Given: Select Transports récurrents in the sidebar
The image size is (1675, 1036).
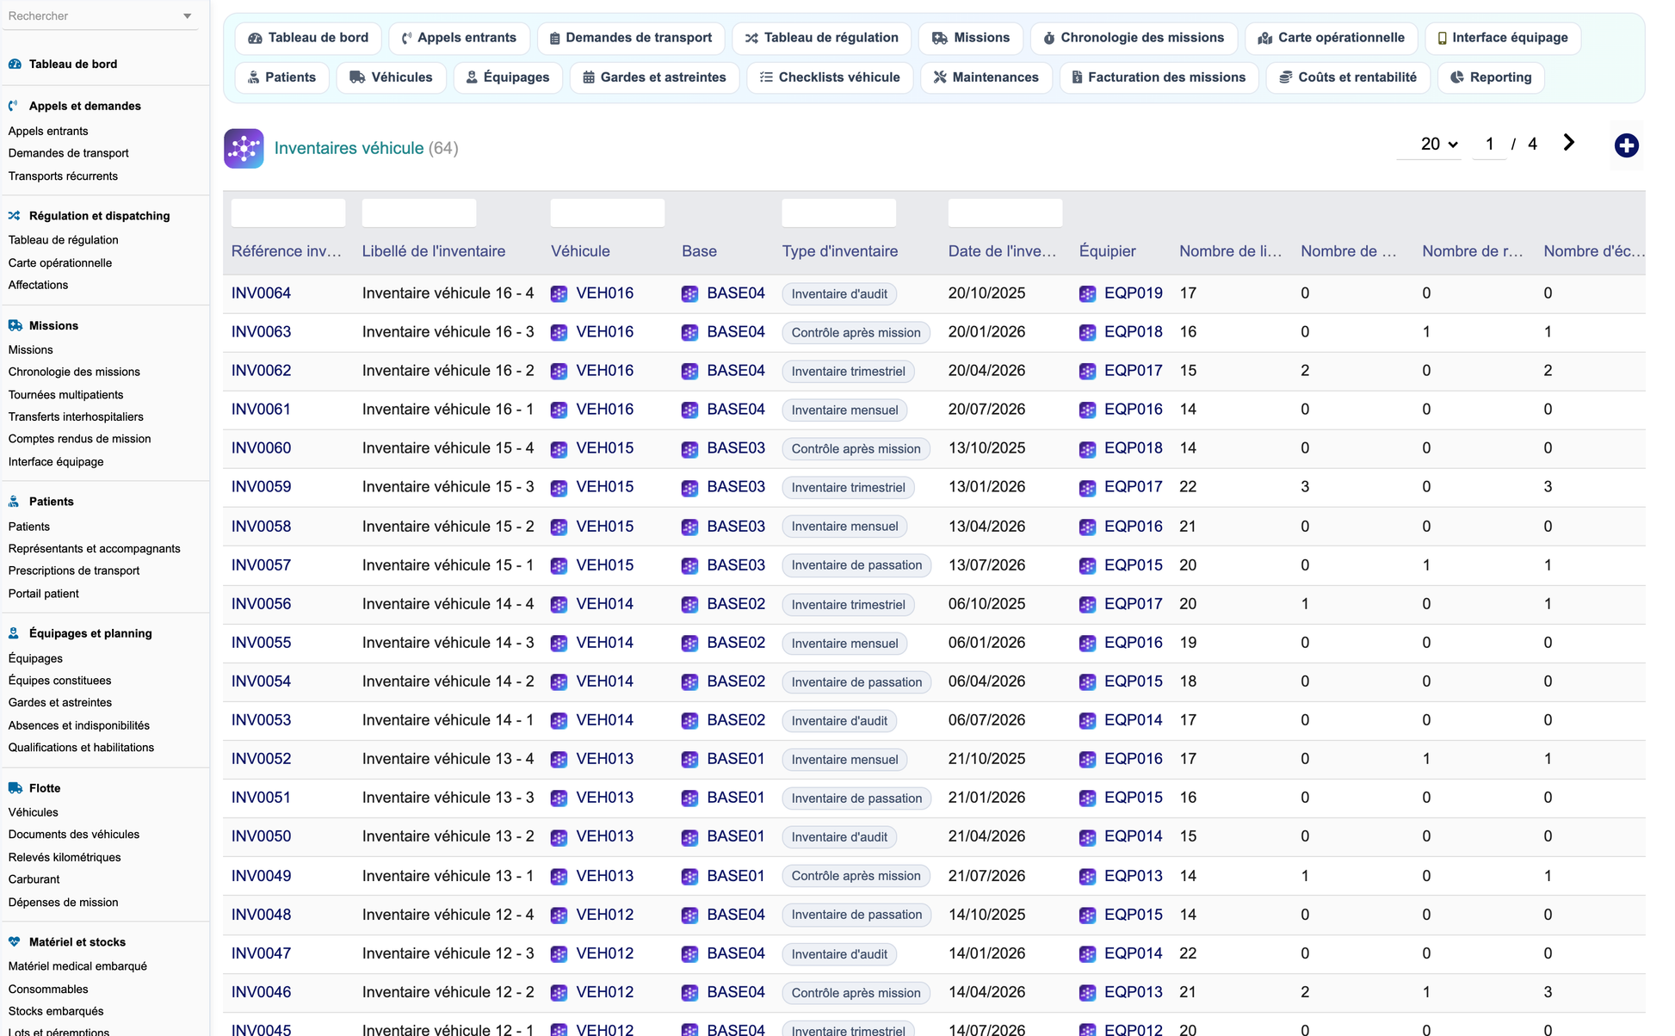Looking at the screenshot, I should (x=64, y=176).
